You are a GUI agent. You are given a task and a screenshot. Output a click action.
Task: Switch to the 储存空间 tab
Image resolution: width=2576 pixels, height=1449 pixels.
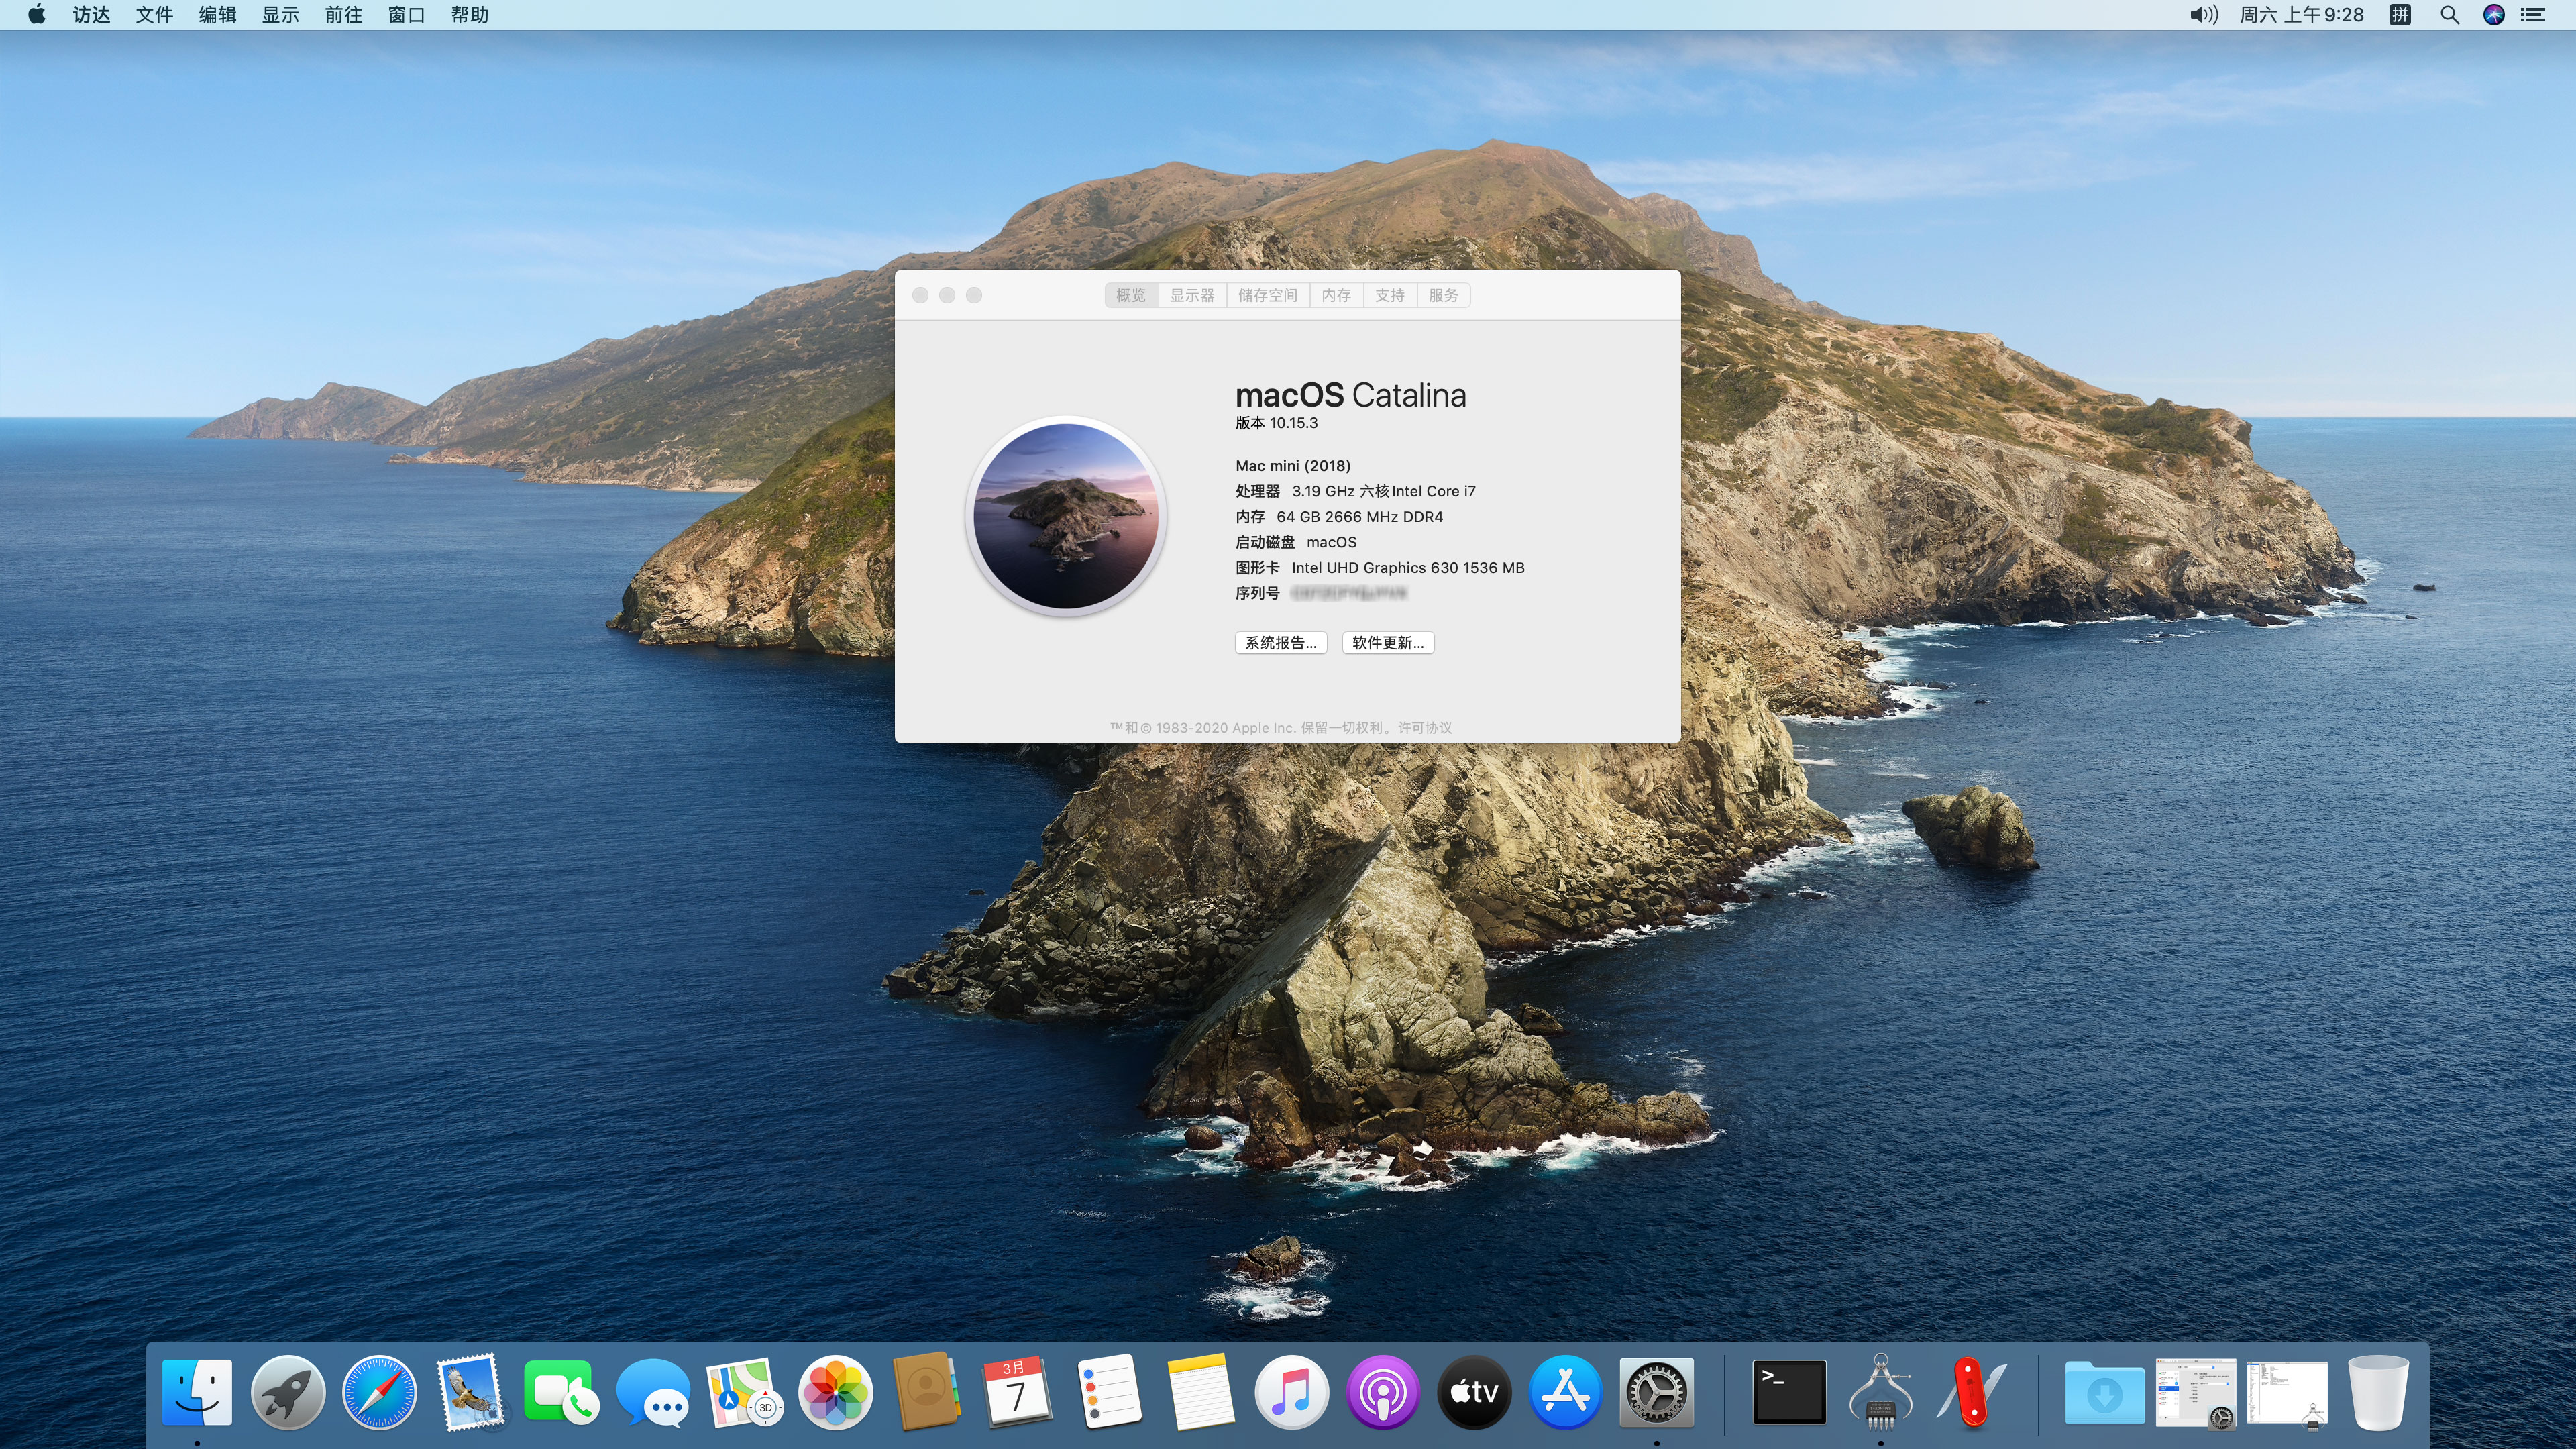1267,295
